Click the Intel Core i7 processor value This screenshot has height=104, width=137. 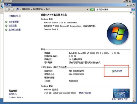[x=94, y=53]
